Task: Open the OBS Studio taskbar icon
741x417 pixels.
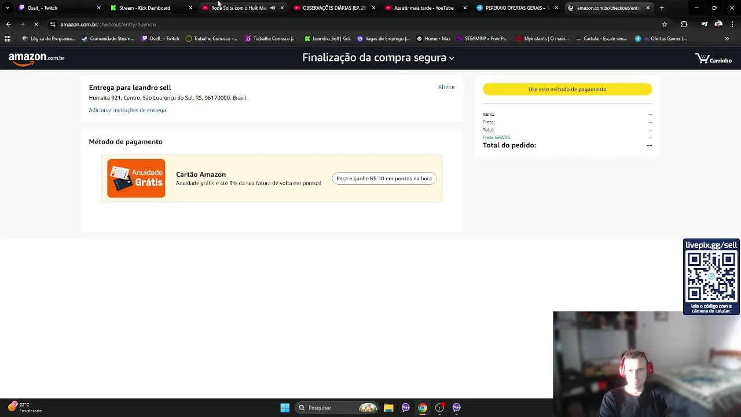Action: coord(439,408)
